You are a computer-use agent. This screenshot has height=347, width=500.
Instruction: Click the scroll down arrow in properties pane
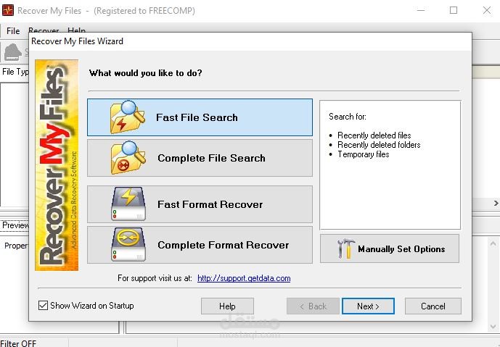493,327
